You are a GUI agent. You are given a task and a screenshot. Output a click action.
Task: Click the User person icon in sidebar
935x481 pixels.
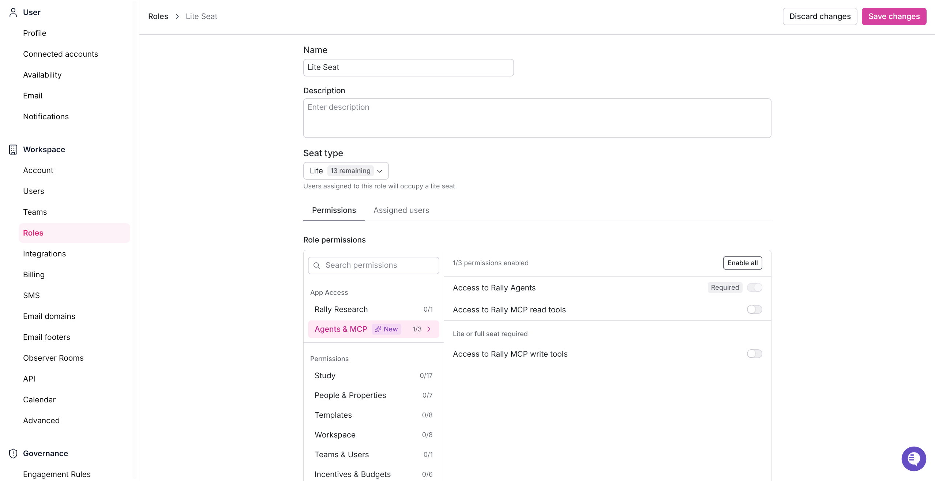(x=13, y=12)
